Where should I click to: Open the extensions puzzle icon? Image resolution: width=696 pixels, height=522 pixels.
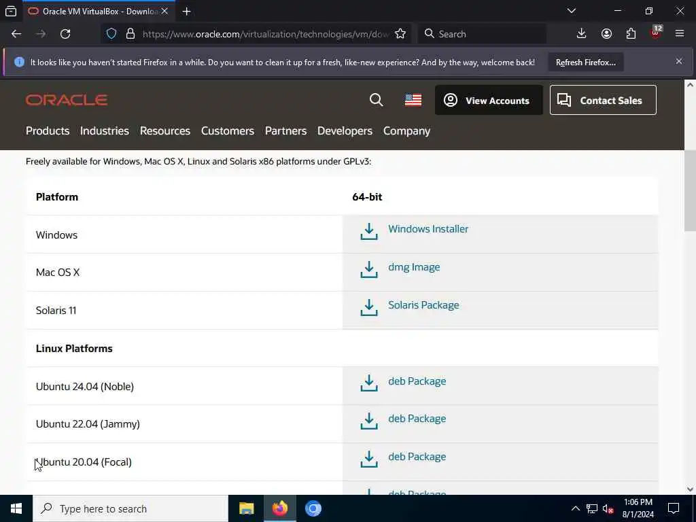point(631,34)
